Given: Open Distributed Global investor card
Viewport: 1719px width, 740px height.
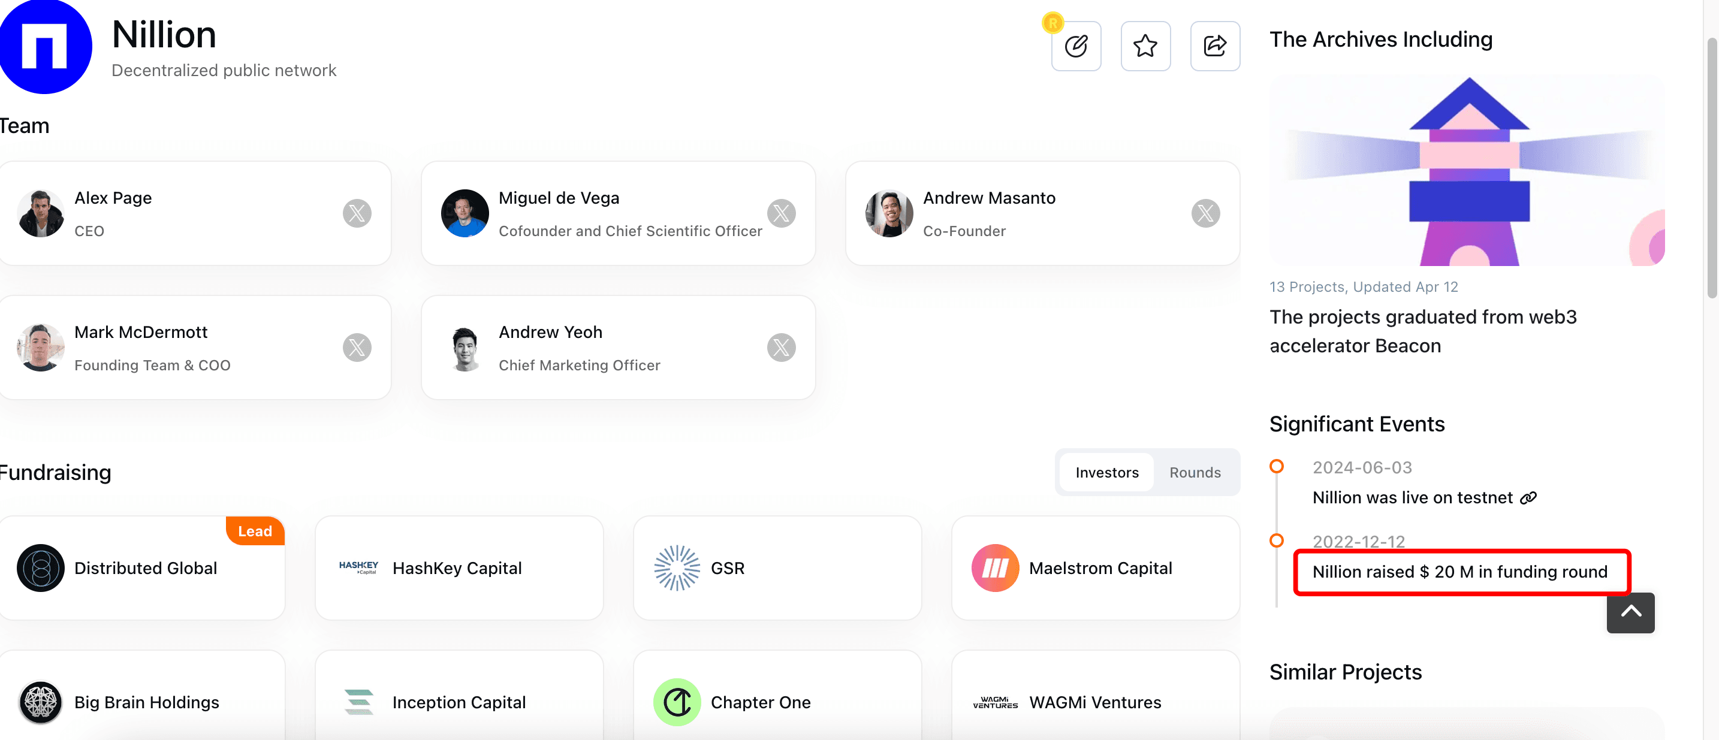Looking at the screenshot, I should 142,568.
